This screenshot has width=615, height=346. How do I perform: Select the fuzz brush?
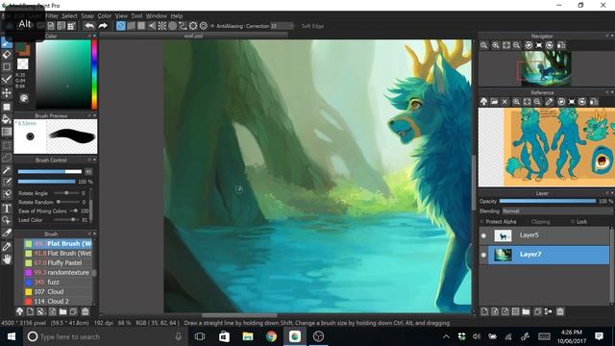pos(58,282)
